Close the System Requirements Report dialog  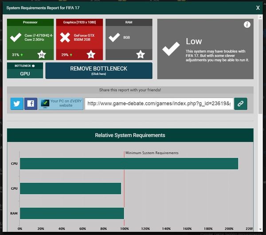[x=258, y=8]
